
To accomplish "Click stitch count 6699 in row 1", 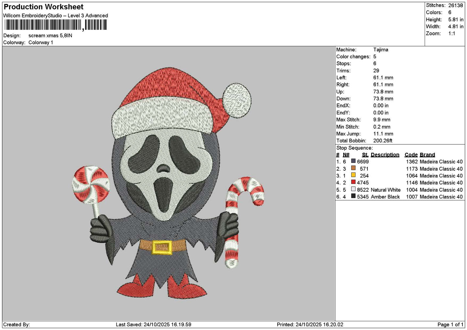I will pyautogui.click(x=363, y=162).
